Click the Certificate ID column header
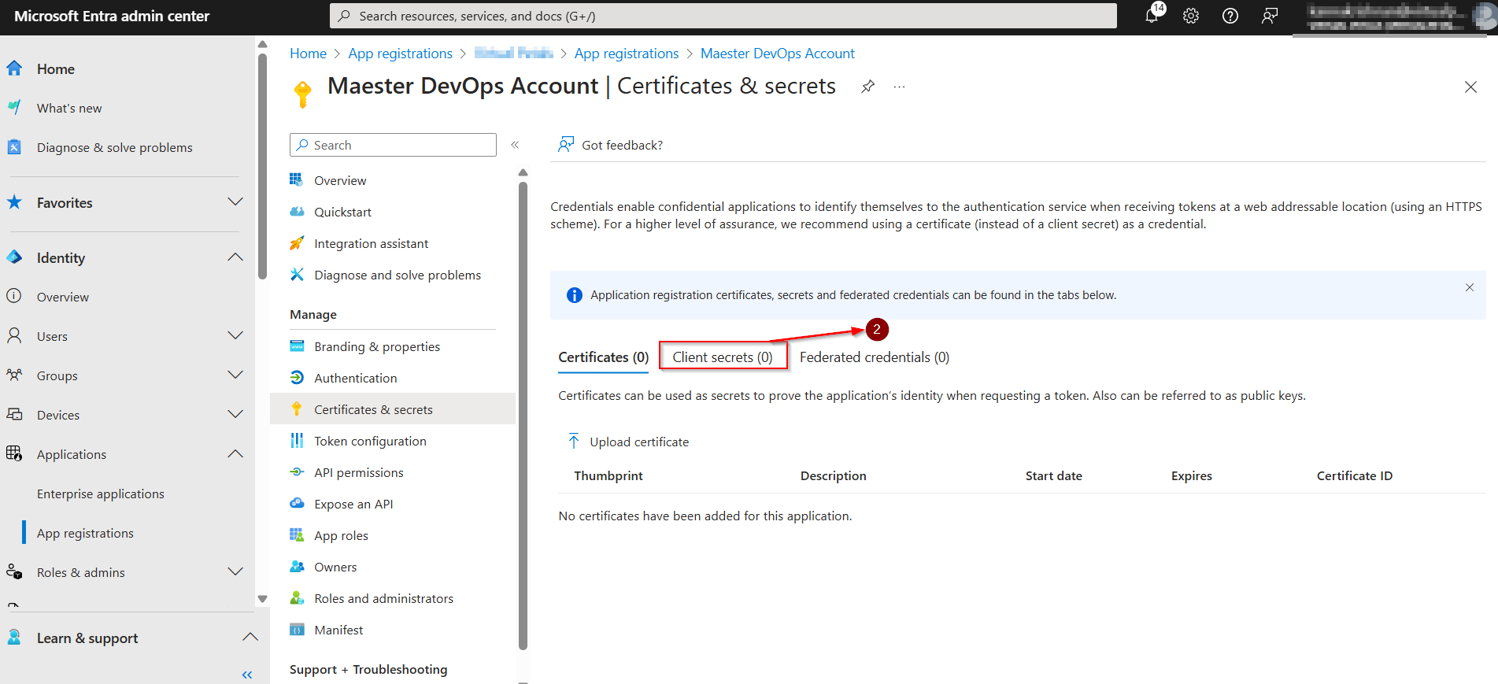The image size is (1498, 684). [1355, 475]
